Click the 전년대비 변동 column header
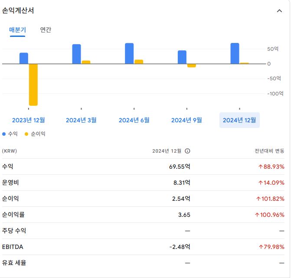Viewport: 291px width, 278px height. click(269, 151)
